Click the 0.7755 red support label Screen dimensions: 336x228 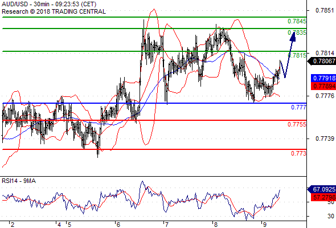coord(297,124)
